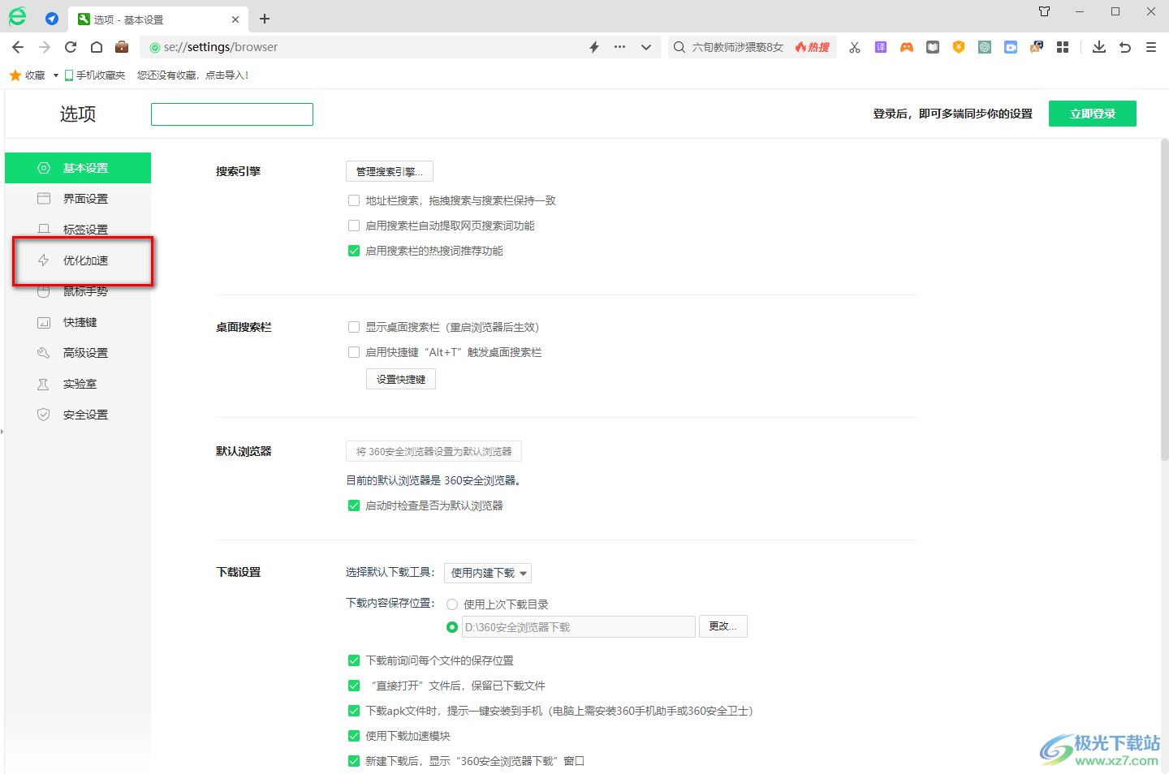The image size is (1169, 774).
Task: Click the undo closed-tab icon
Action: 1125,47
